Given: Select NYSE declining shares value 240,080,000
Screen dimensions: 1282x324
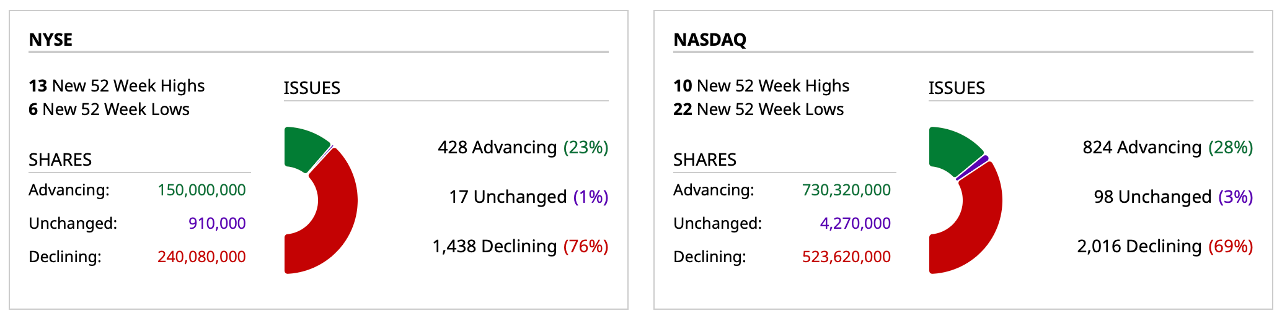Looking at the screenshot, I should tap(201, 257).
